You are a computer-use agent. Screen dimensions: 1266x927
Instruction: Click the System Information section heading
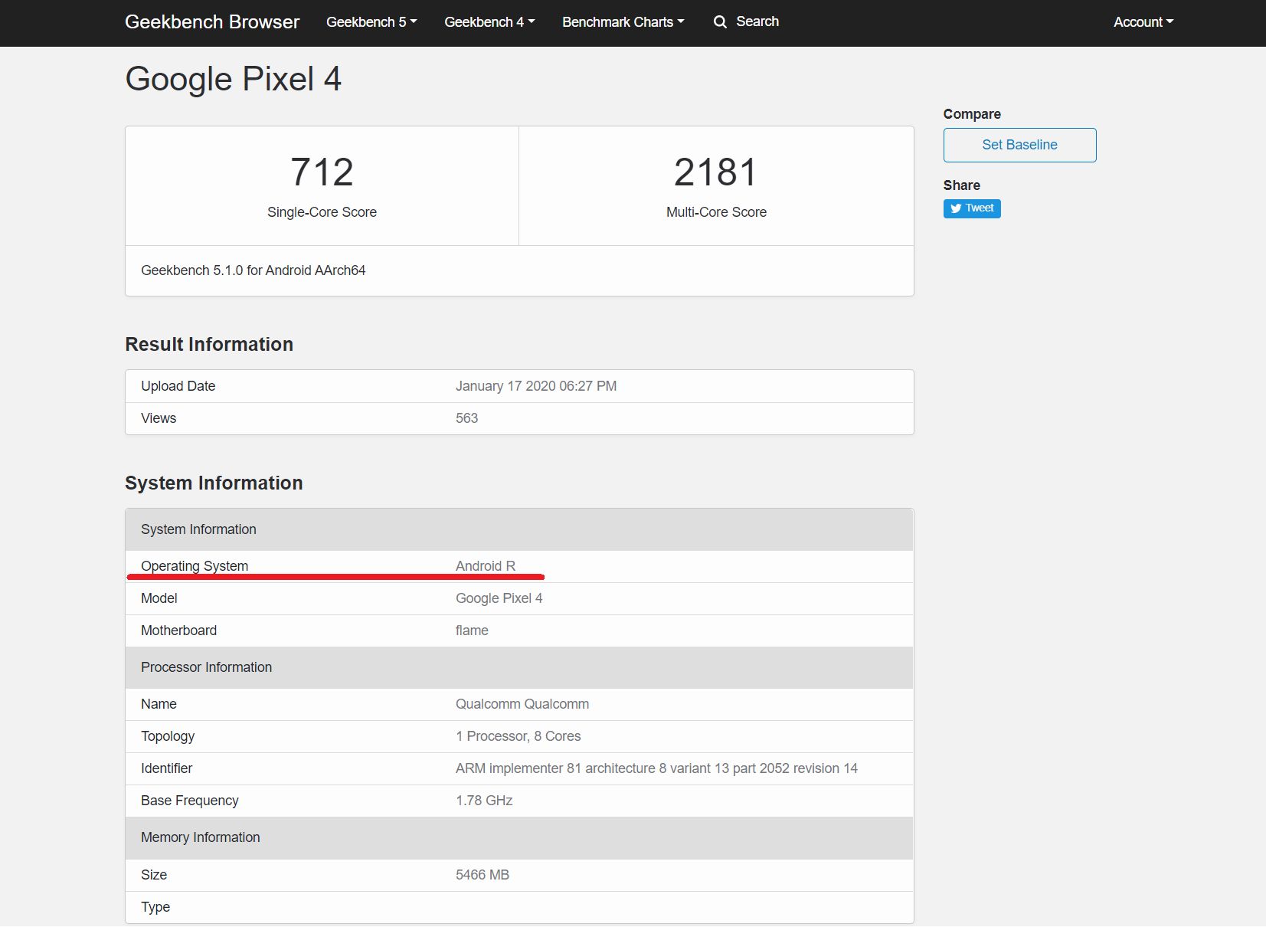[x=214, y=483]
